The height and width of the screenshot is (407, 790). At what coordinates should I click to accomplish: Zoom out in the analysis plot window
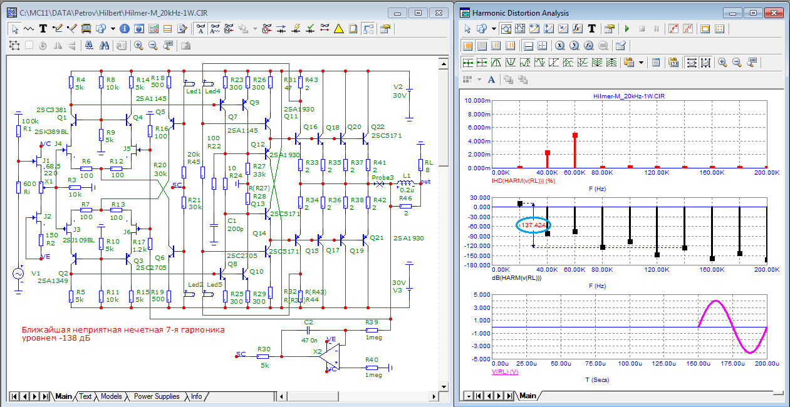[737, 62]
